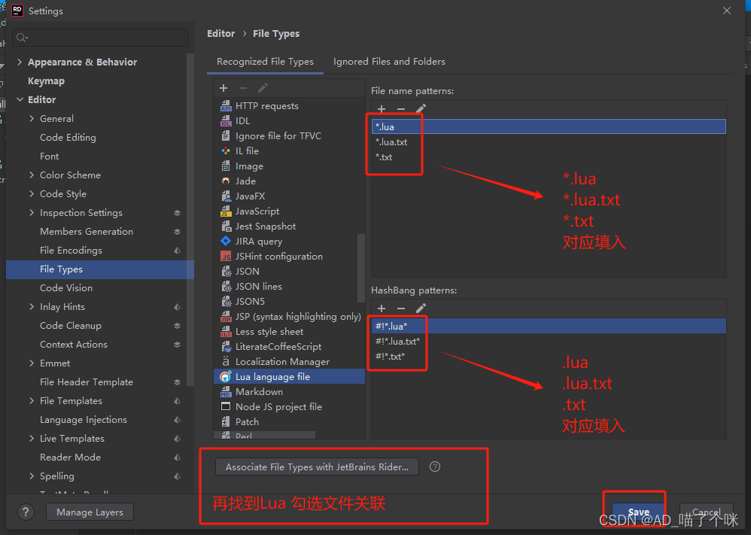This screenshot has height=535, width=751.
Task: Expand the Inspection Settings node
Action: click(x=32, y=212)
